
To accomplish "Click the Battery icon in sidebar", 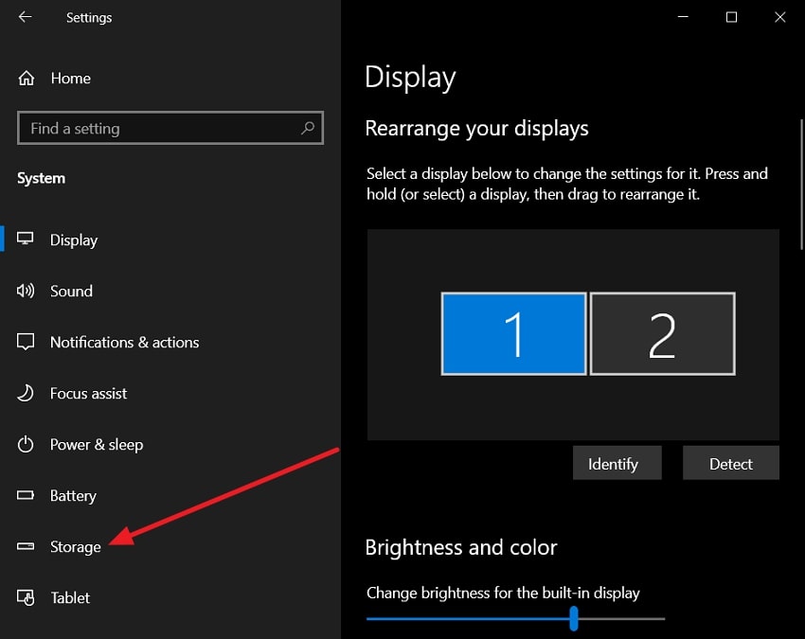I will pyautogui.click(x=26, y=495).
